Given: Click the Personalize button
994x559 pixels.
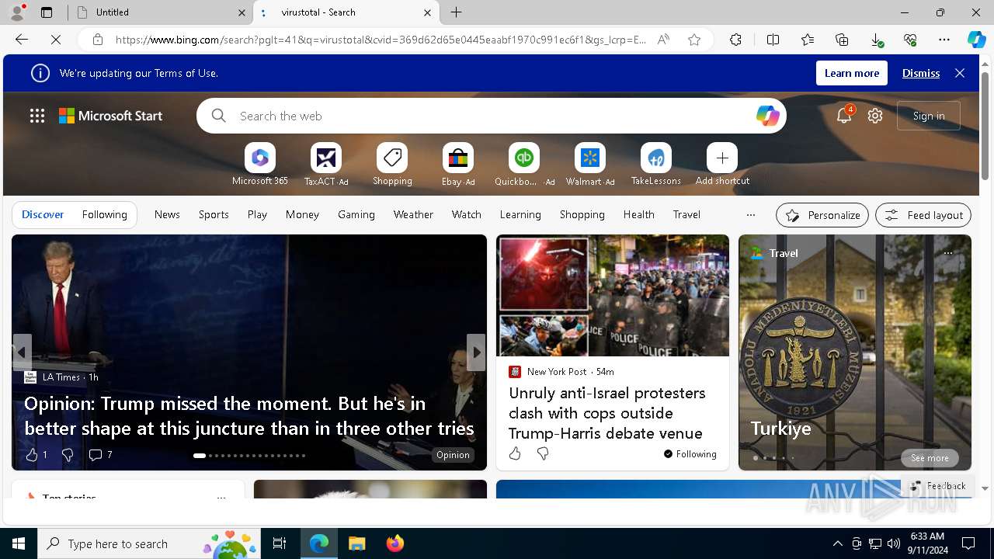Looking at the screenshot, I should tap(822, 215).
